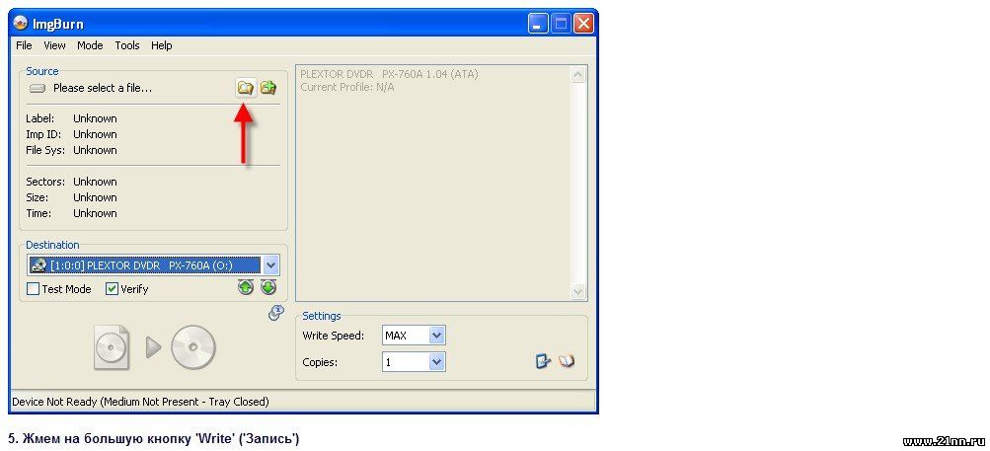Click the ImgBurn title bar app icon
Viewport: 990px width, 451px height.
pos(21,24)
